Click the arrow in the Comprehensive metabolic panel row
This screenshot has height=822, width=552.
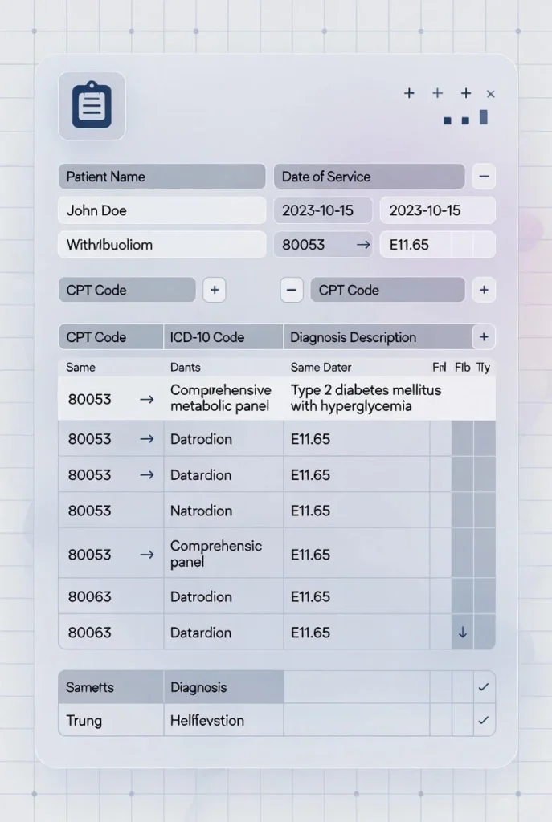coord(146,399)
